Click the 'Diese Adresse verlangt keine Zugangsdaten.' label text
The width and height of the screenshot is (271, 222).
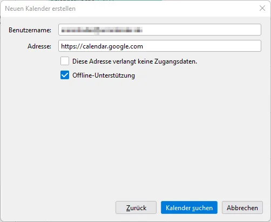coord(134,61)
